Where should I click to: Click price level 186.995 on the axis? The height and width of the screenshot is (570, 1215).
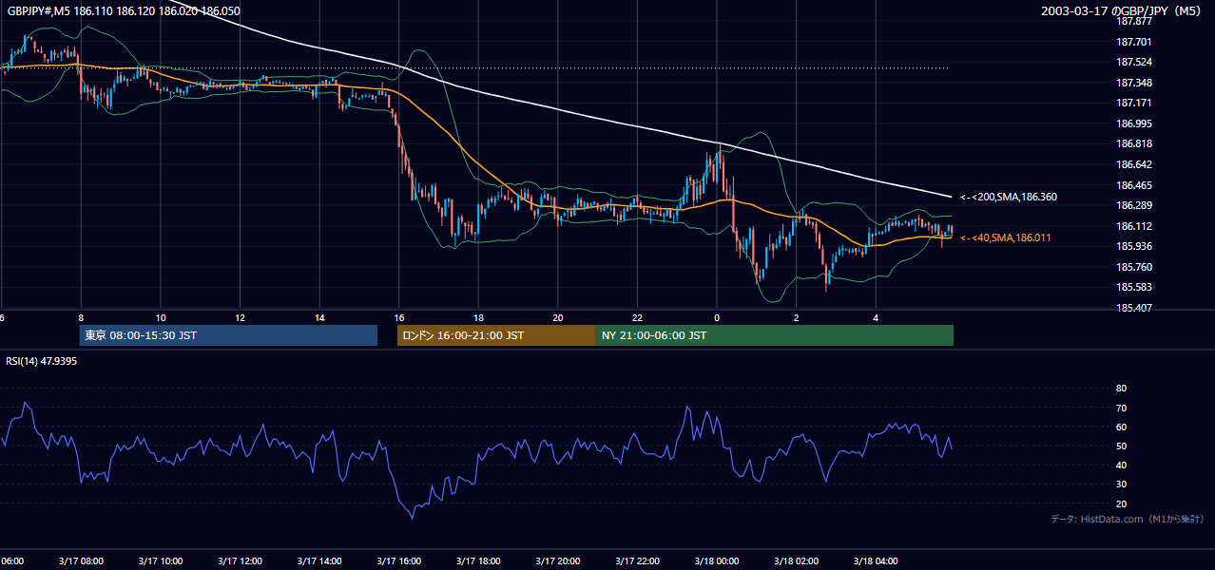[x=1132, y=123]
